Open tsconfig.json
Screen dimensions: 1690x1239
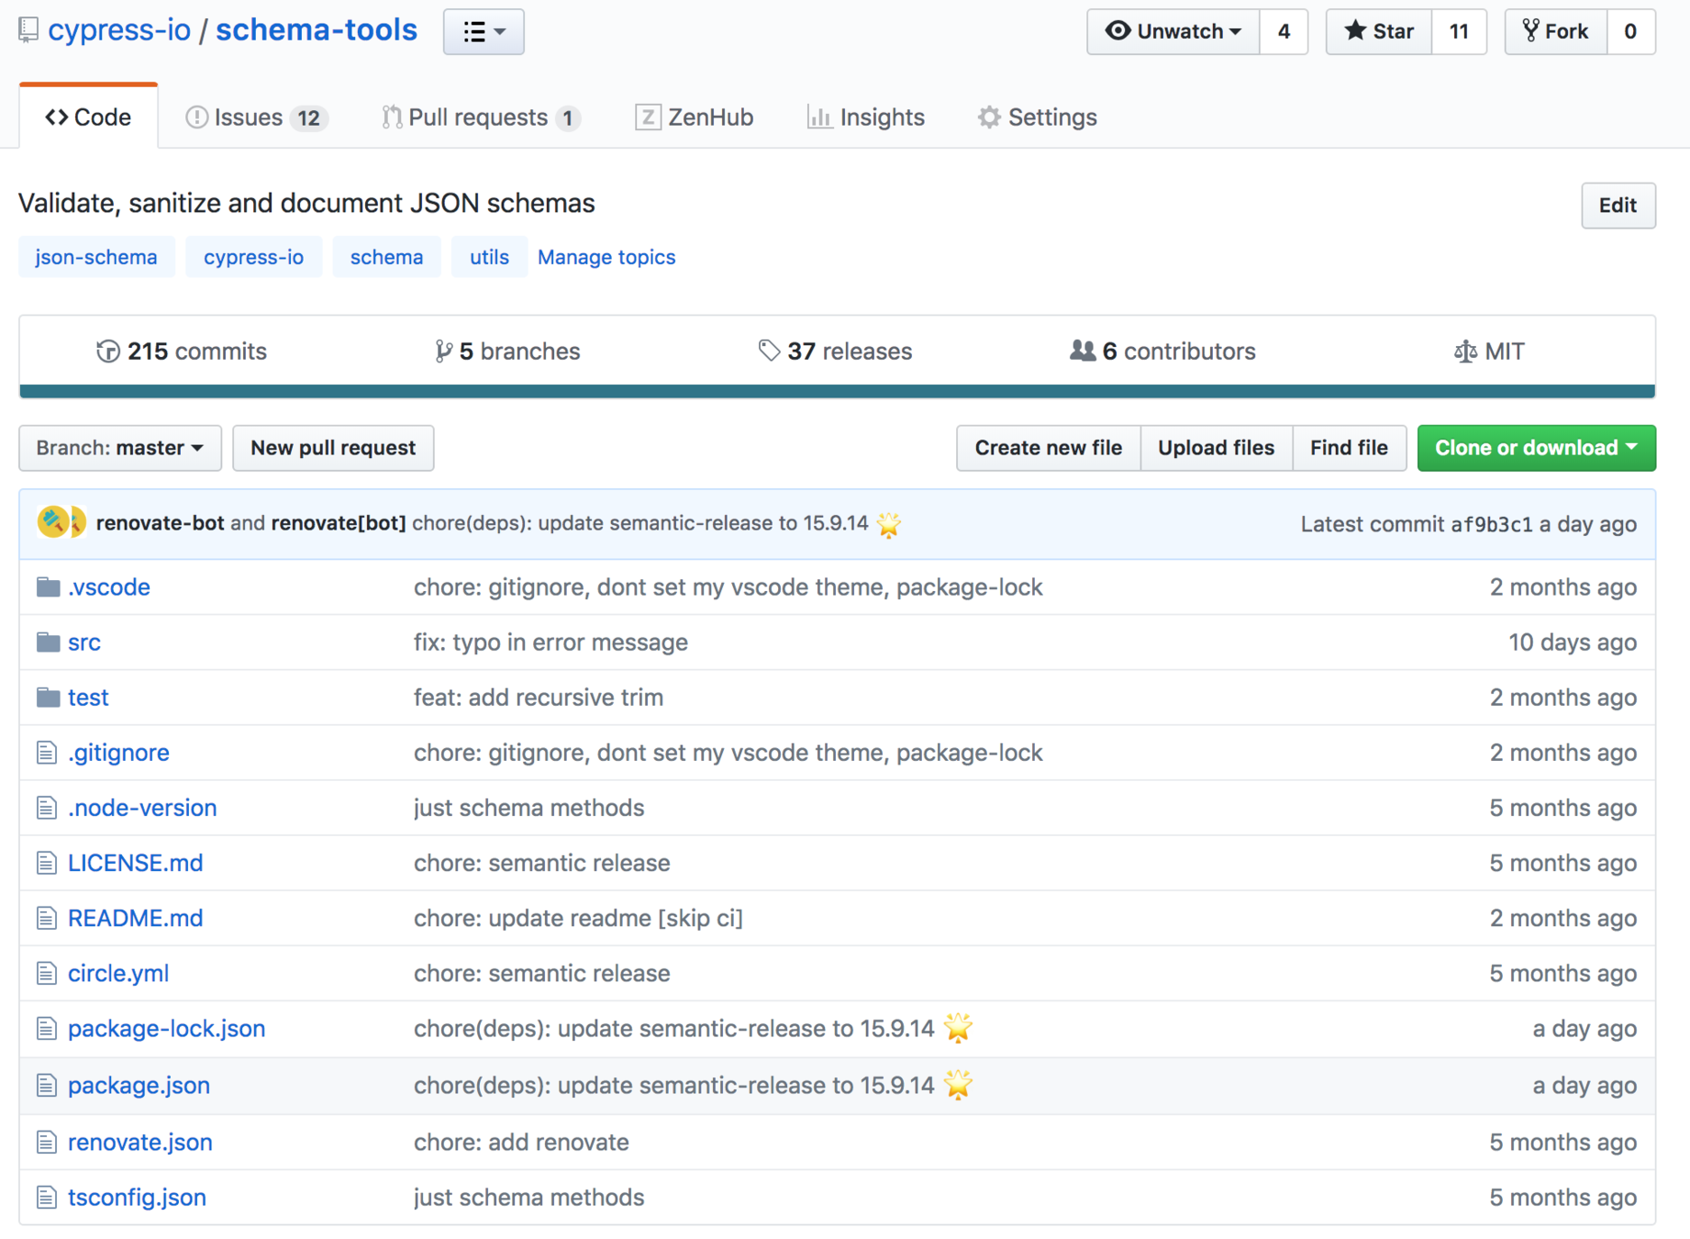pyautogui.click(x=138, y=1198)
